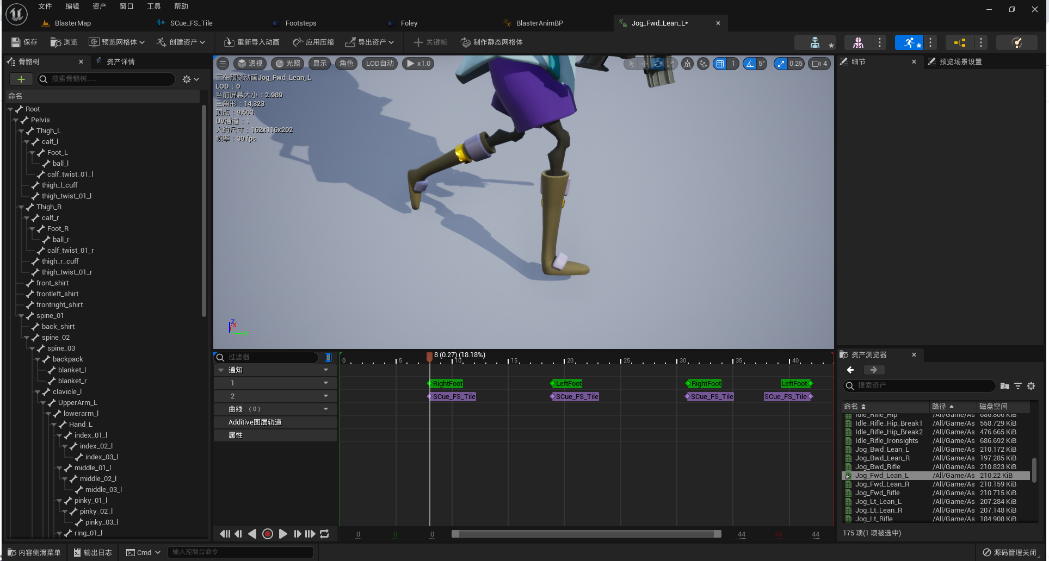Viewport: 1049px width, 561px height.
Task: Switch to the 资产详情 tab
Action: 120,62
